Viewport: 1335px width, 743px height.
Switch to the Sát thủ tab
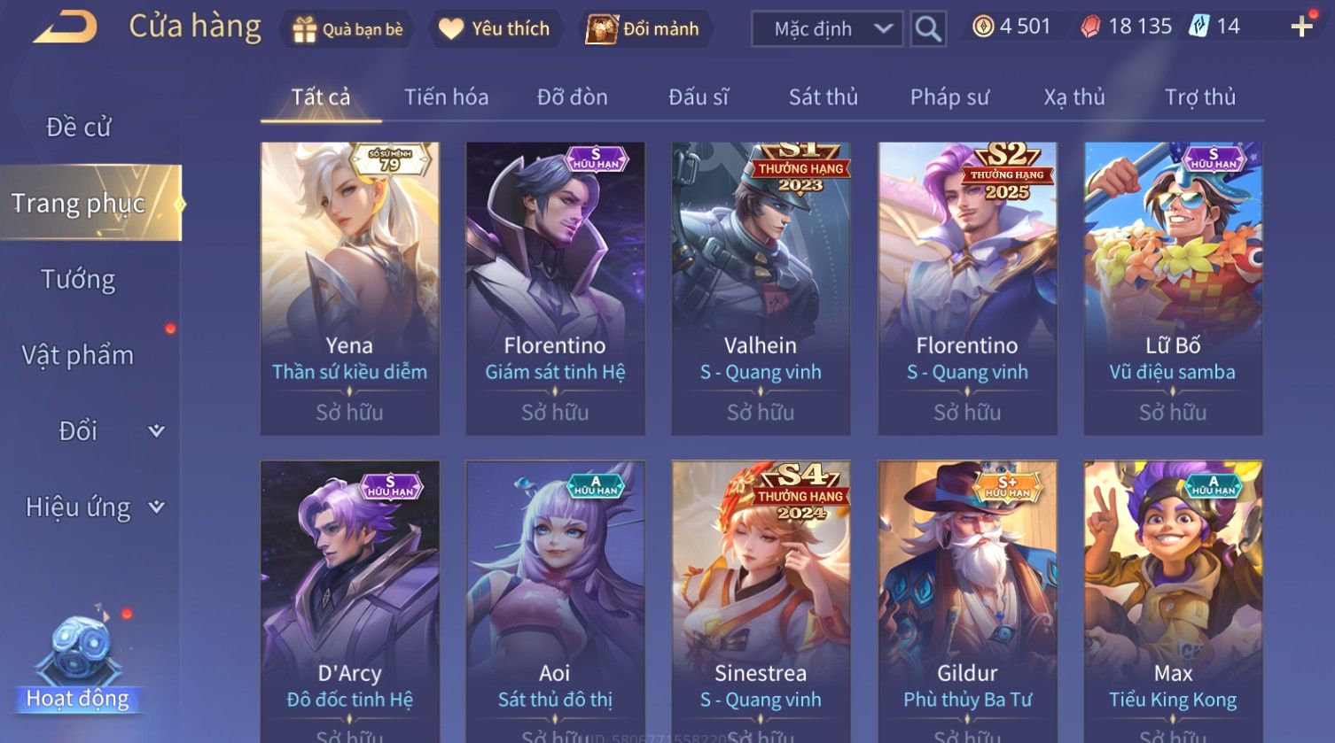824,97
